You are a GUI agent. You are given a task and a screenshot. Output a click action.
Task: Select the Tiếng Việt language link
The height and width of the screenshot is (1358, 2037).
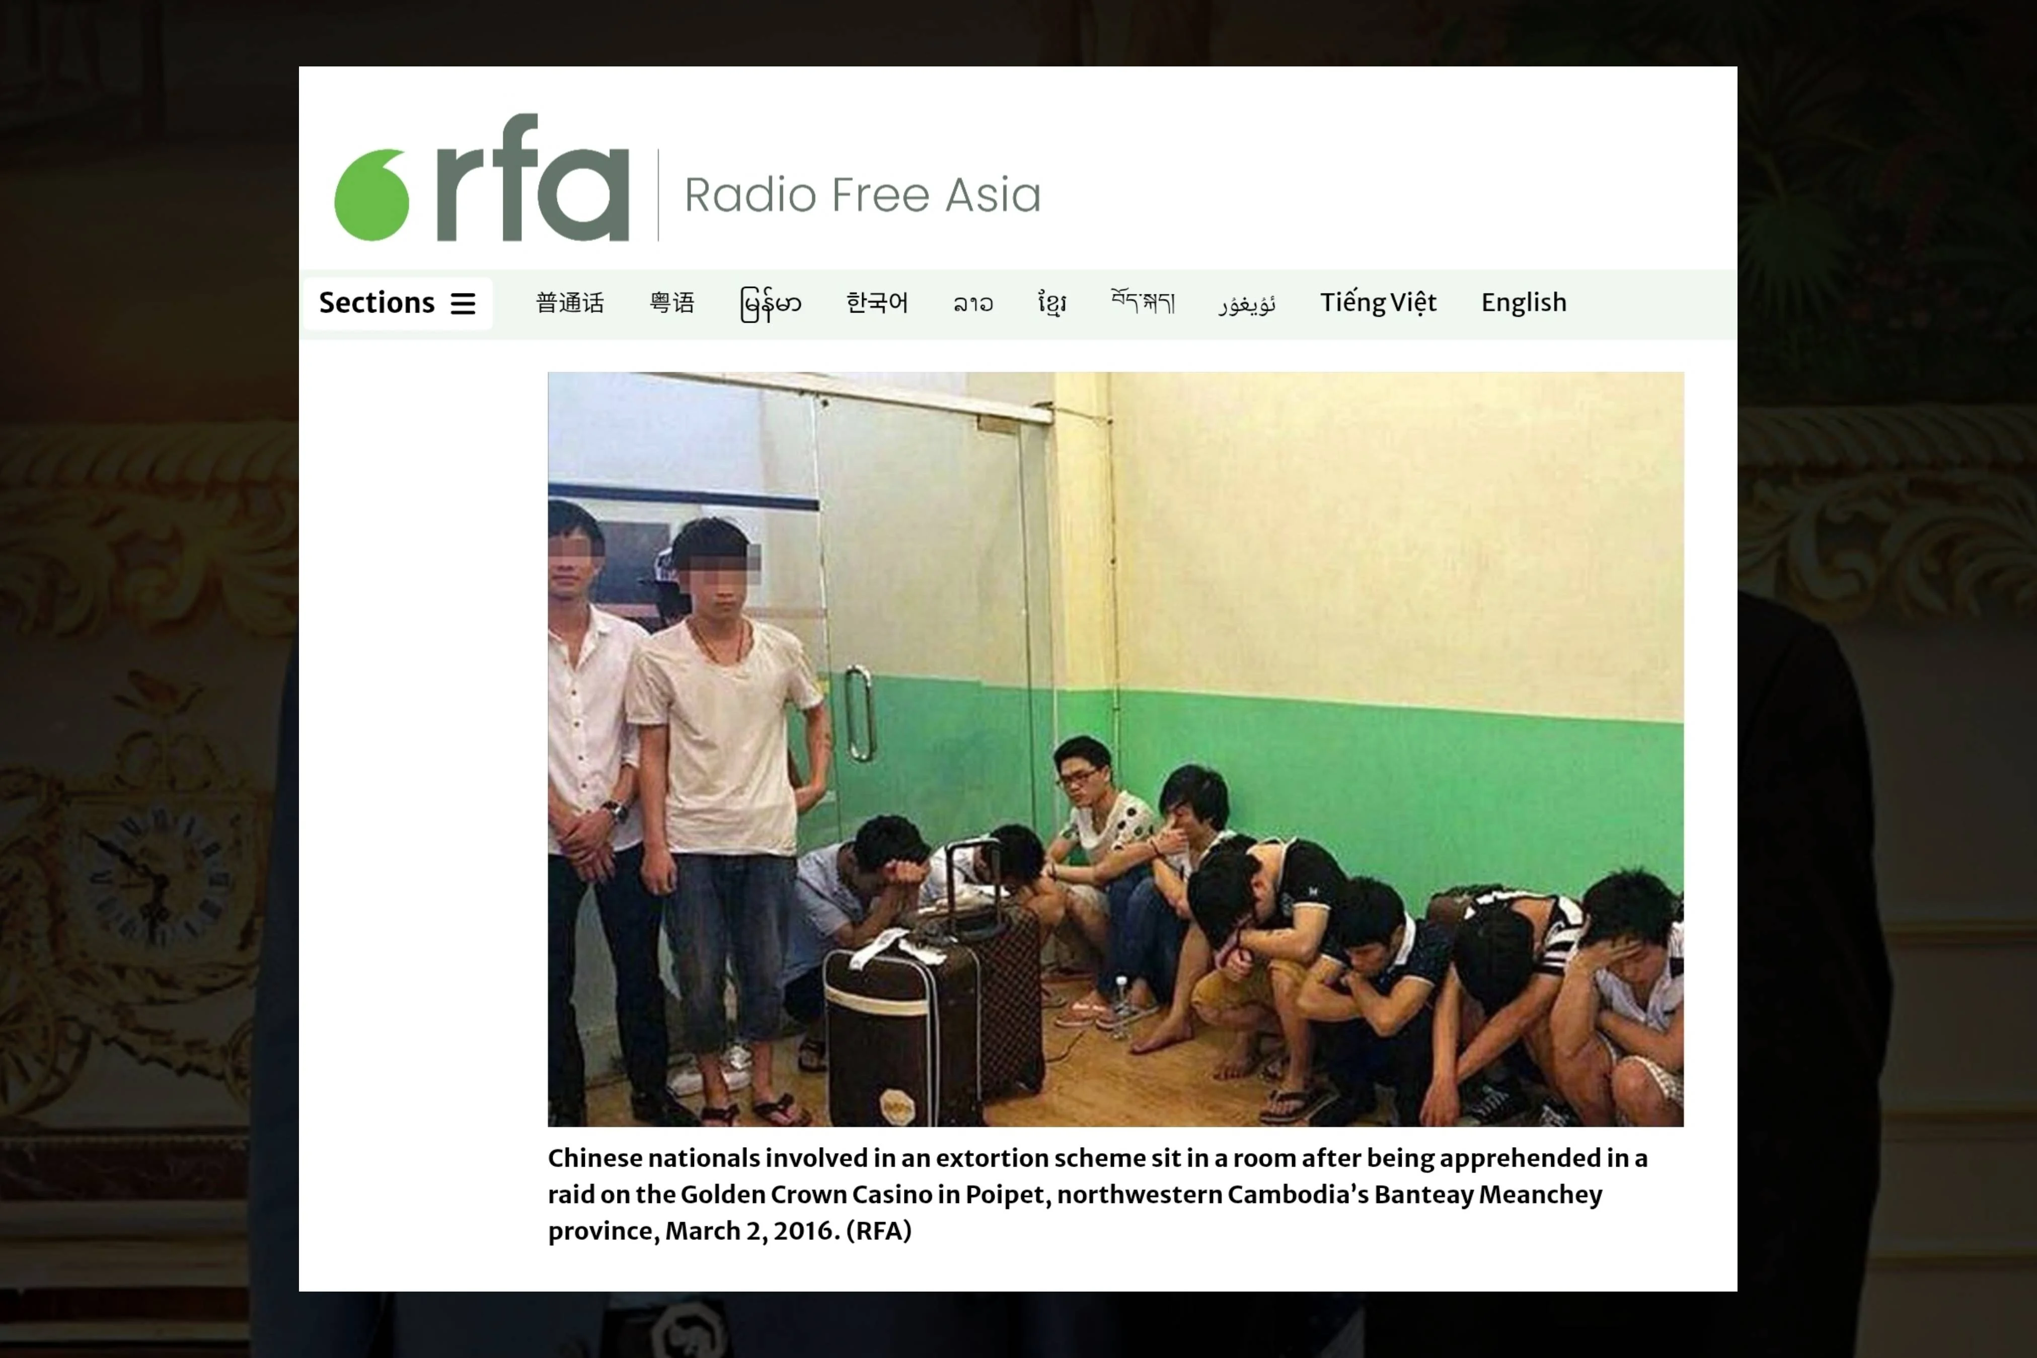pos(1378,303)
